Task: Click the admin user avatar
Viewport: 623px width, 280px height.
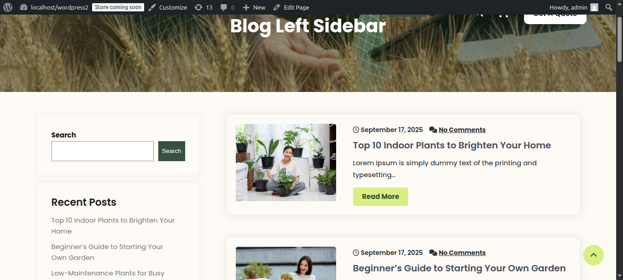Action: [x=594, y=7]
